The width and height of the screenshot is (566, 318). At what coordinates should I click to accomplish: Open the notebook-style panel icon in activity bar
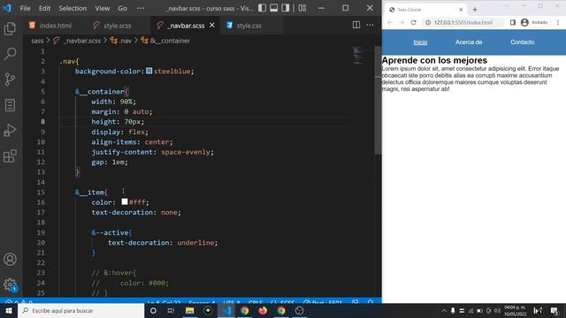pyautogui.click(x=10, y=105)
